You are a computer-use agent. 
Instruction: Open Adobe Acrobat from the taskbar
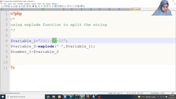pos(99,97)
